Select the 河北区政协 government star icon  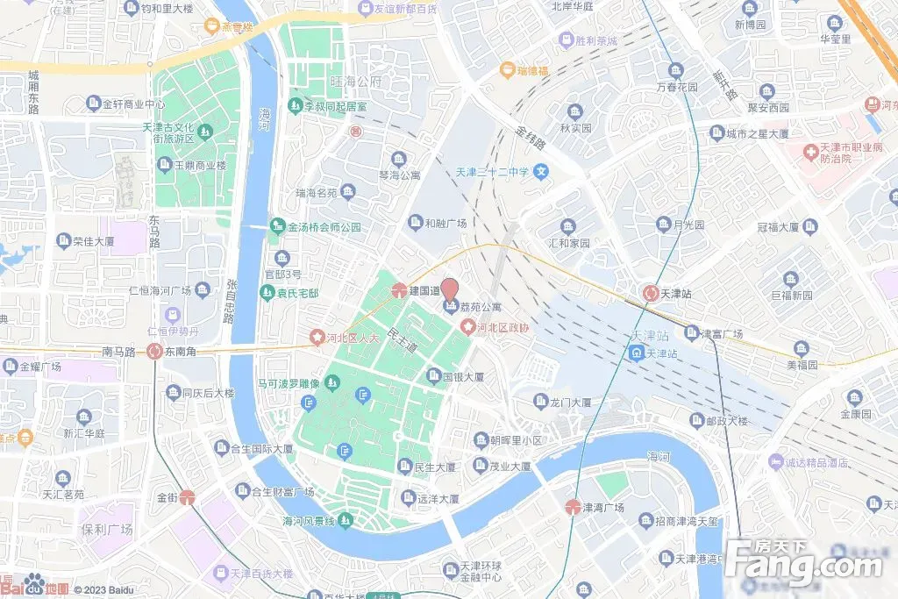pyautogui.click(x=468, y=327)
